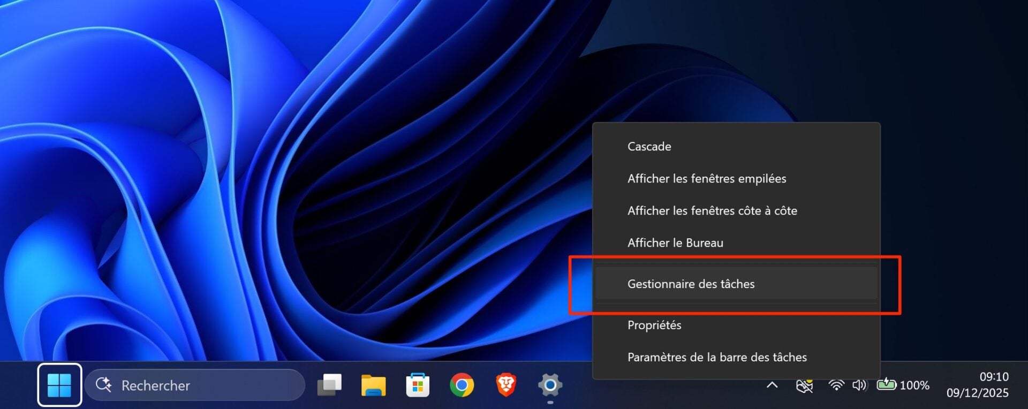The image size is (1028, 409).
Task: Open Wi-Fi network status icon
Action: point(836,385)
